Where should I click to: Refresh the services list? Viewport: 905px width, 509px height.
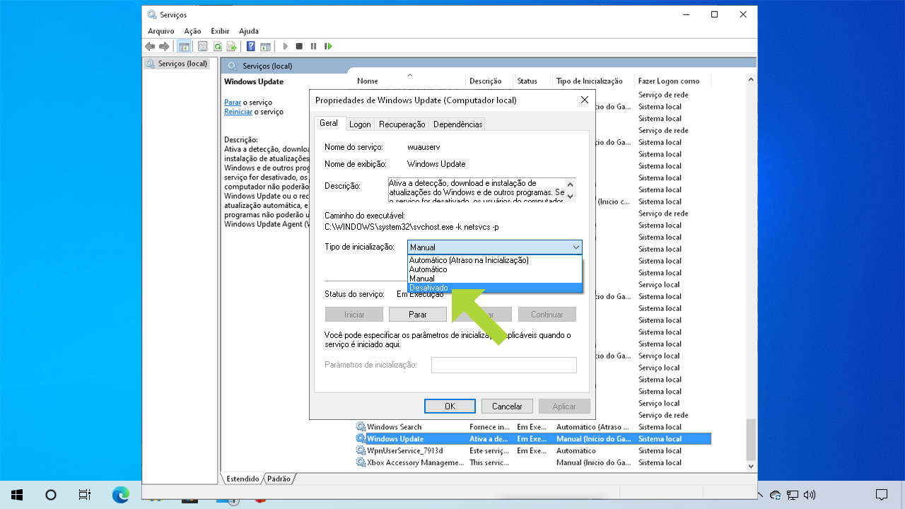216,46
